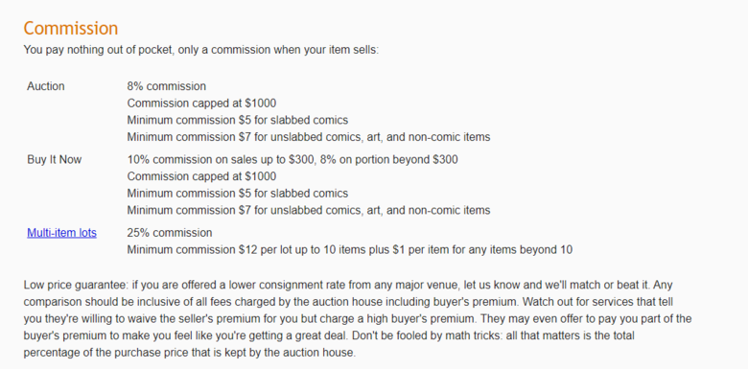Click the Buy It Now row label

click(x=55, y=160)
